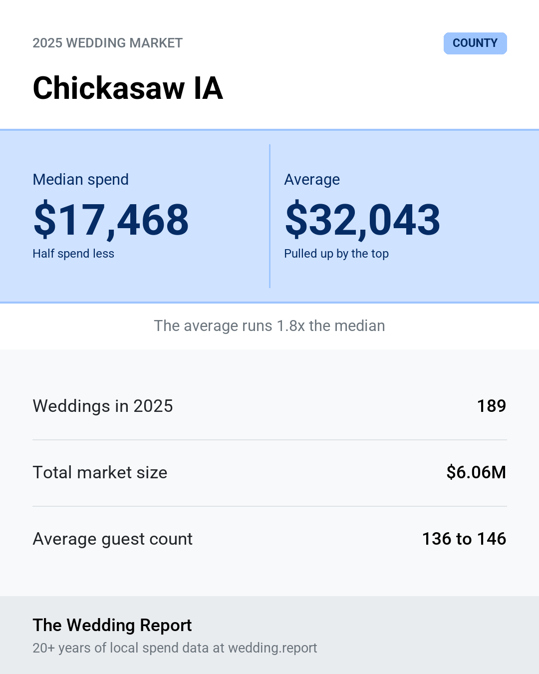Click The Wedding Report footer title

(x=112, y=625)
